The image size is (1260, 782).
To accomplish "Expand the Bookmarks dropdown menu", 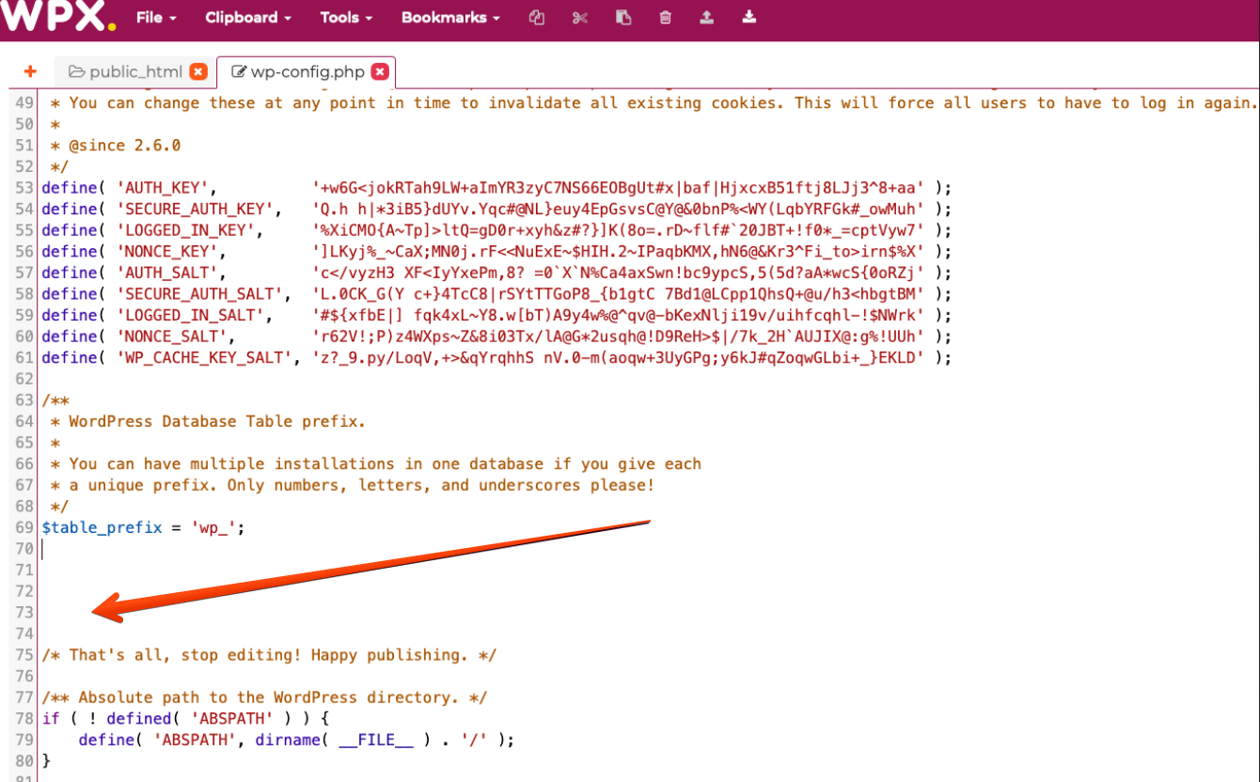I will [x=450, y=17].
